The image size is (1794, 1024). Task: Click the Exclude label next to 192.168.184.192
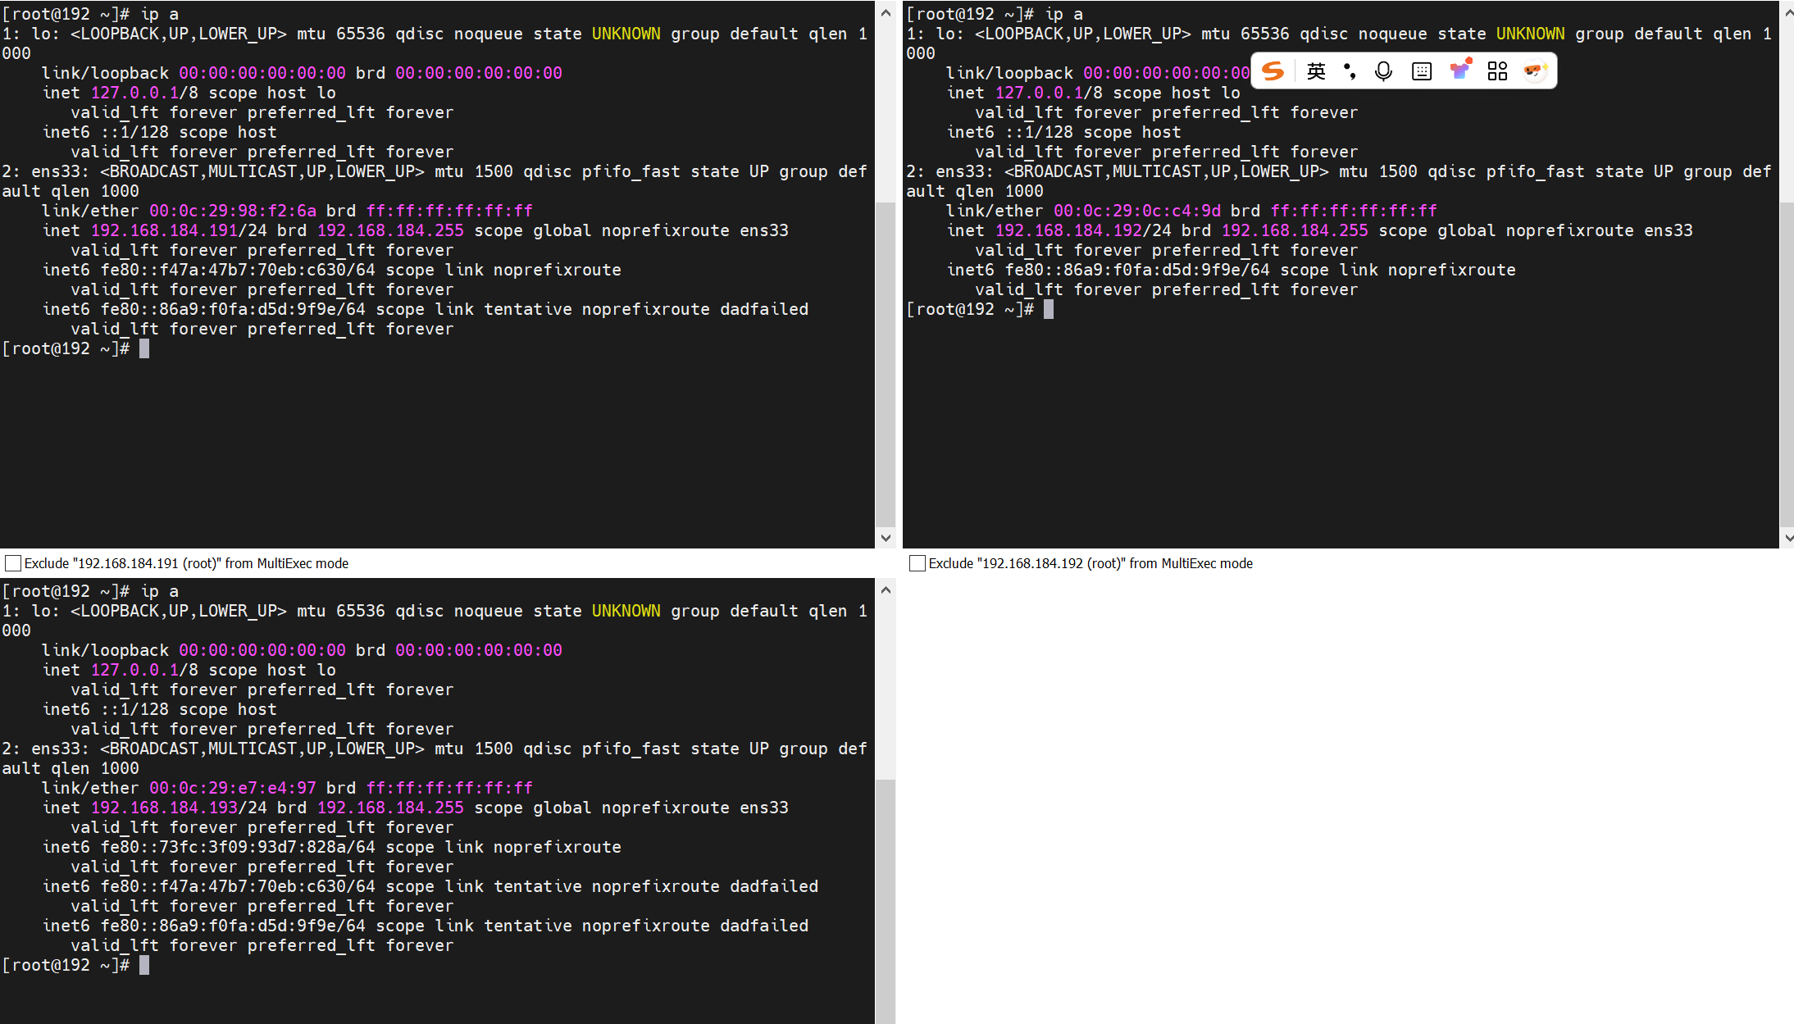(x=1090, y=563)
